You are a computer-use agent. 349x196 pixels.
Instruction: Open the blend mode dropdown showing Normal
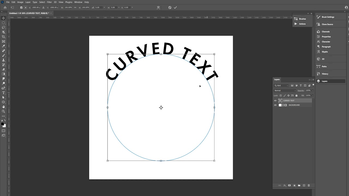tap(284, 90)
